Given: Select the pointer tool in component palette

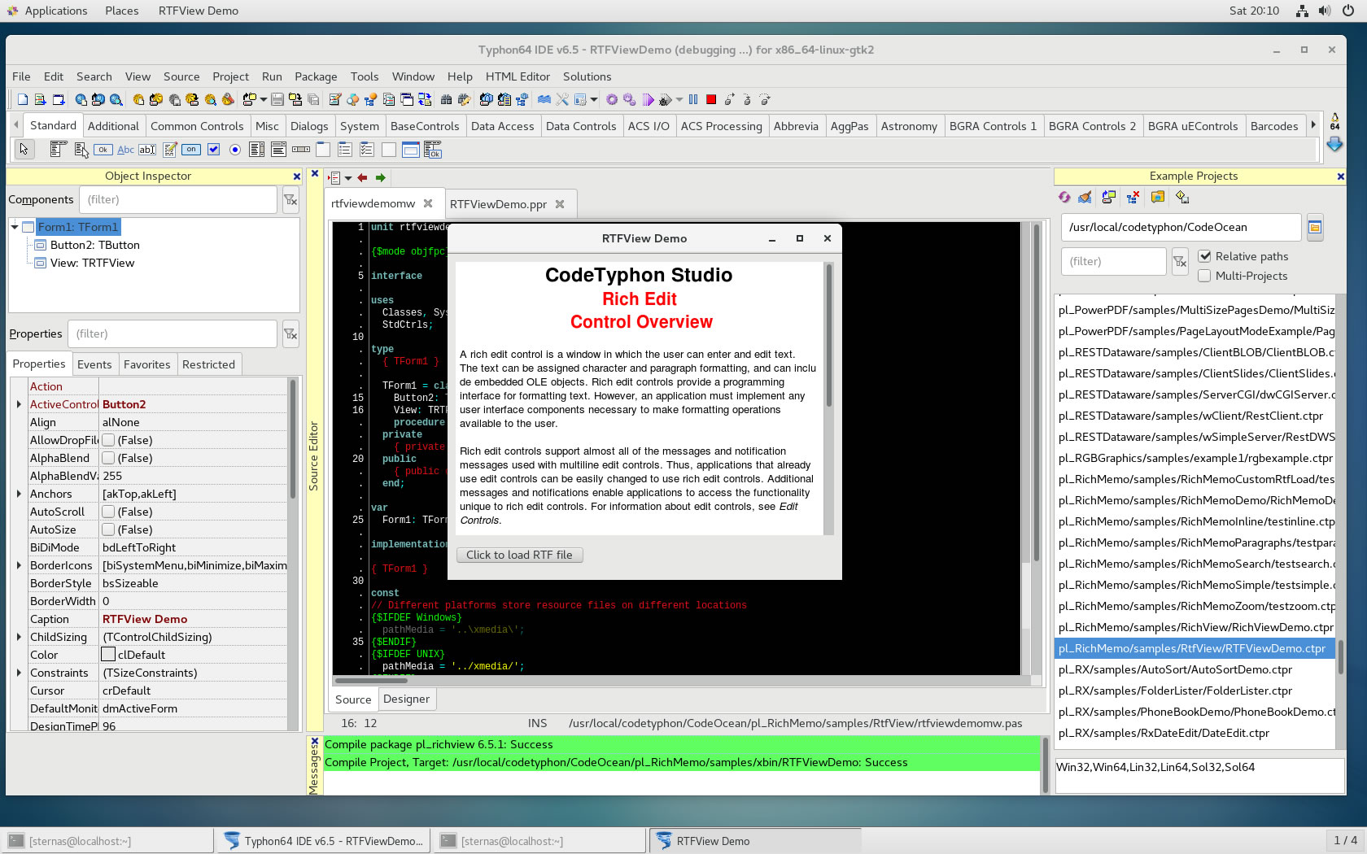Looking at the screenshot, I should (24, 149).
